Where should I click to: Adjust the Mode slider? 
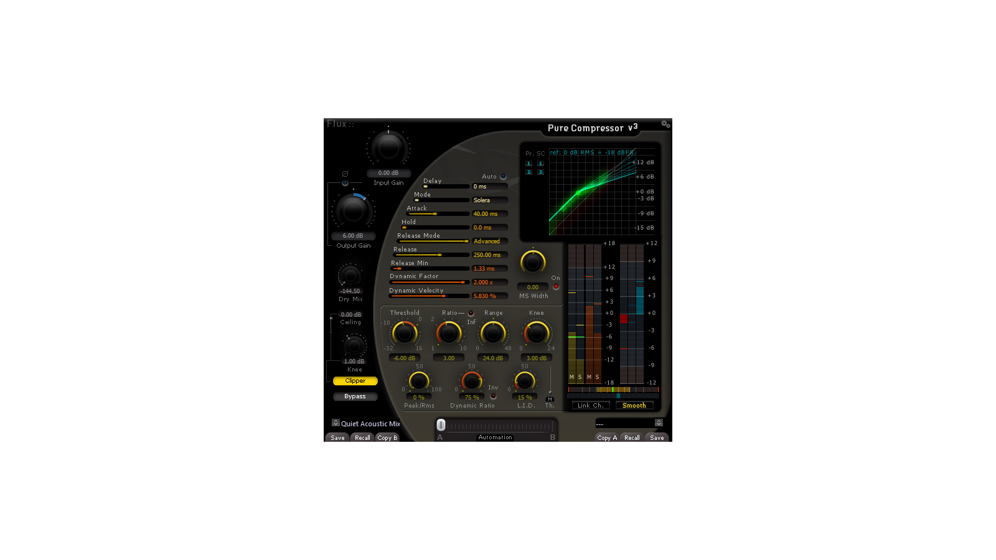(x=442, y=200)
